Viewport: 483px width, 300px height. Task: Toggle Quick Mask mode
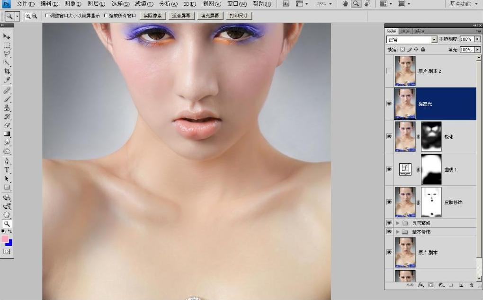[7, 252]
